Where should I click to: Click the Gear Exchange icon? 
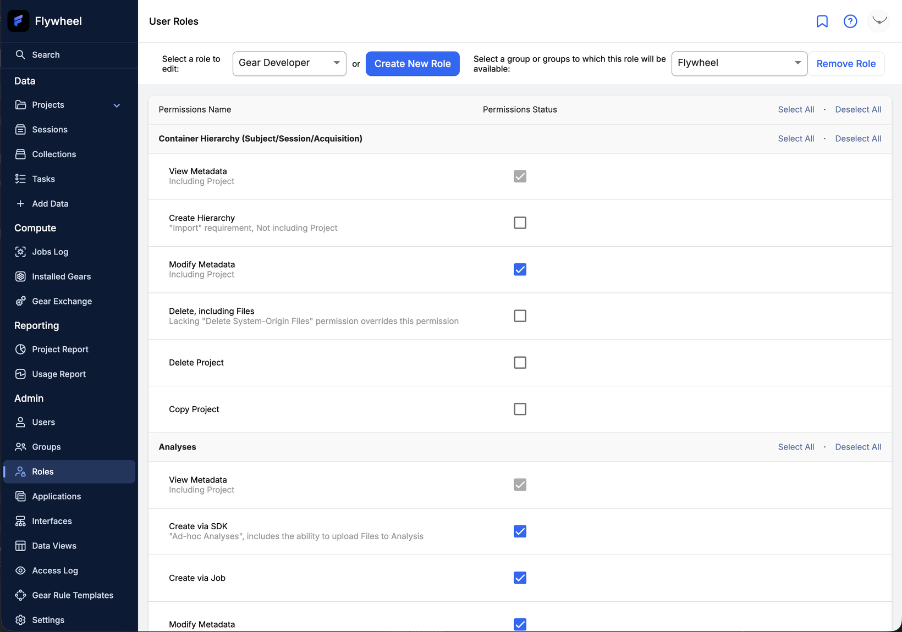[x=20, y=301]
